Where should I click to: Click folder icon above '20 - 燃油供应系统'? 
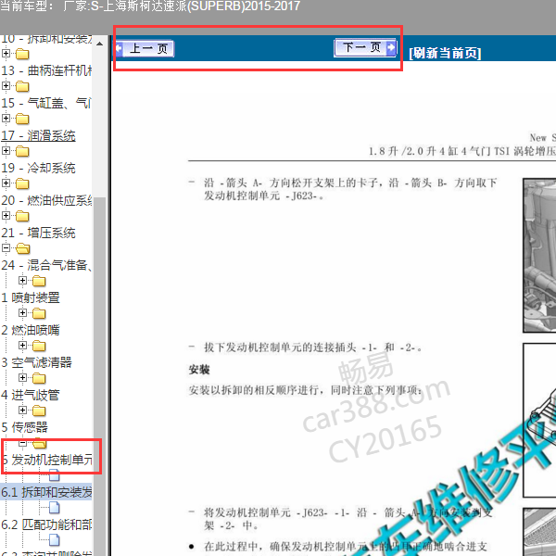click(x=22, y=184)
